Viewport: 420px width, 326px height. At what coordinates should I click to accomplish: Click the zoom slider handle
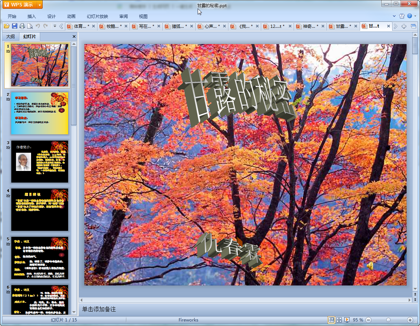coord(388,320)
